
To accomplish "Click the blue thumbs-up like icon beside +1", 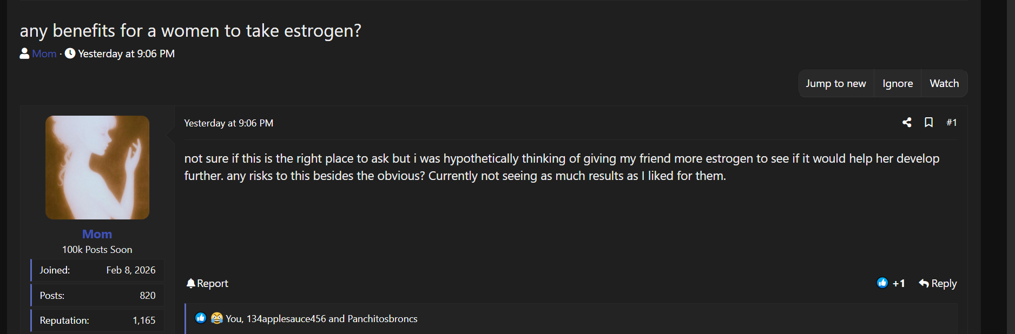I will [x=882, y=283].
